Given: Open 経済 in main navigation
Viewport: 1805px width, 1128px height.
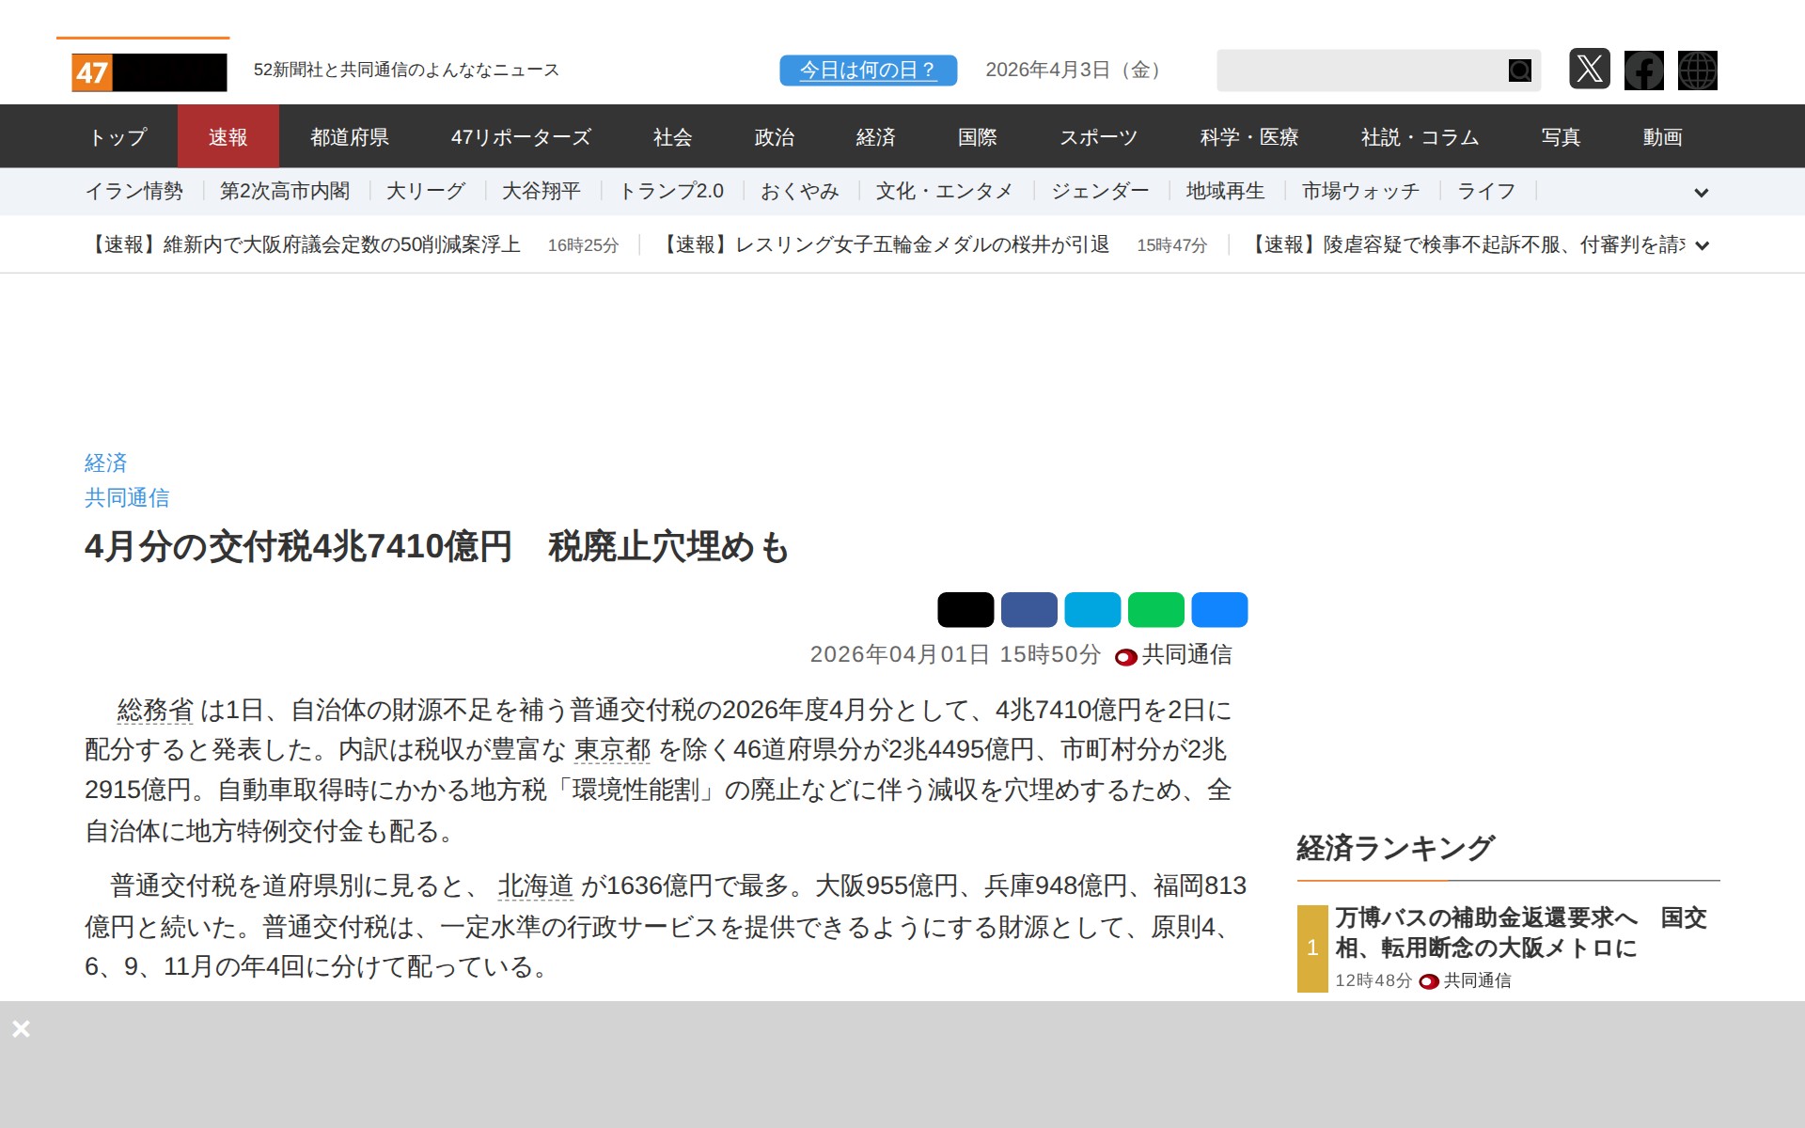Looking at the screenshot, I should pos(875,137).
